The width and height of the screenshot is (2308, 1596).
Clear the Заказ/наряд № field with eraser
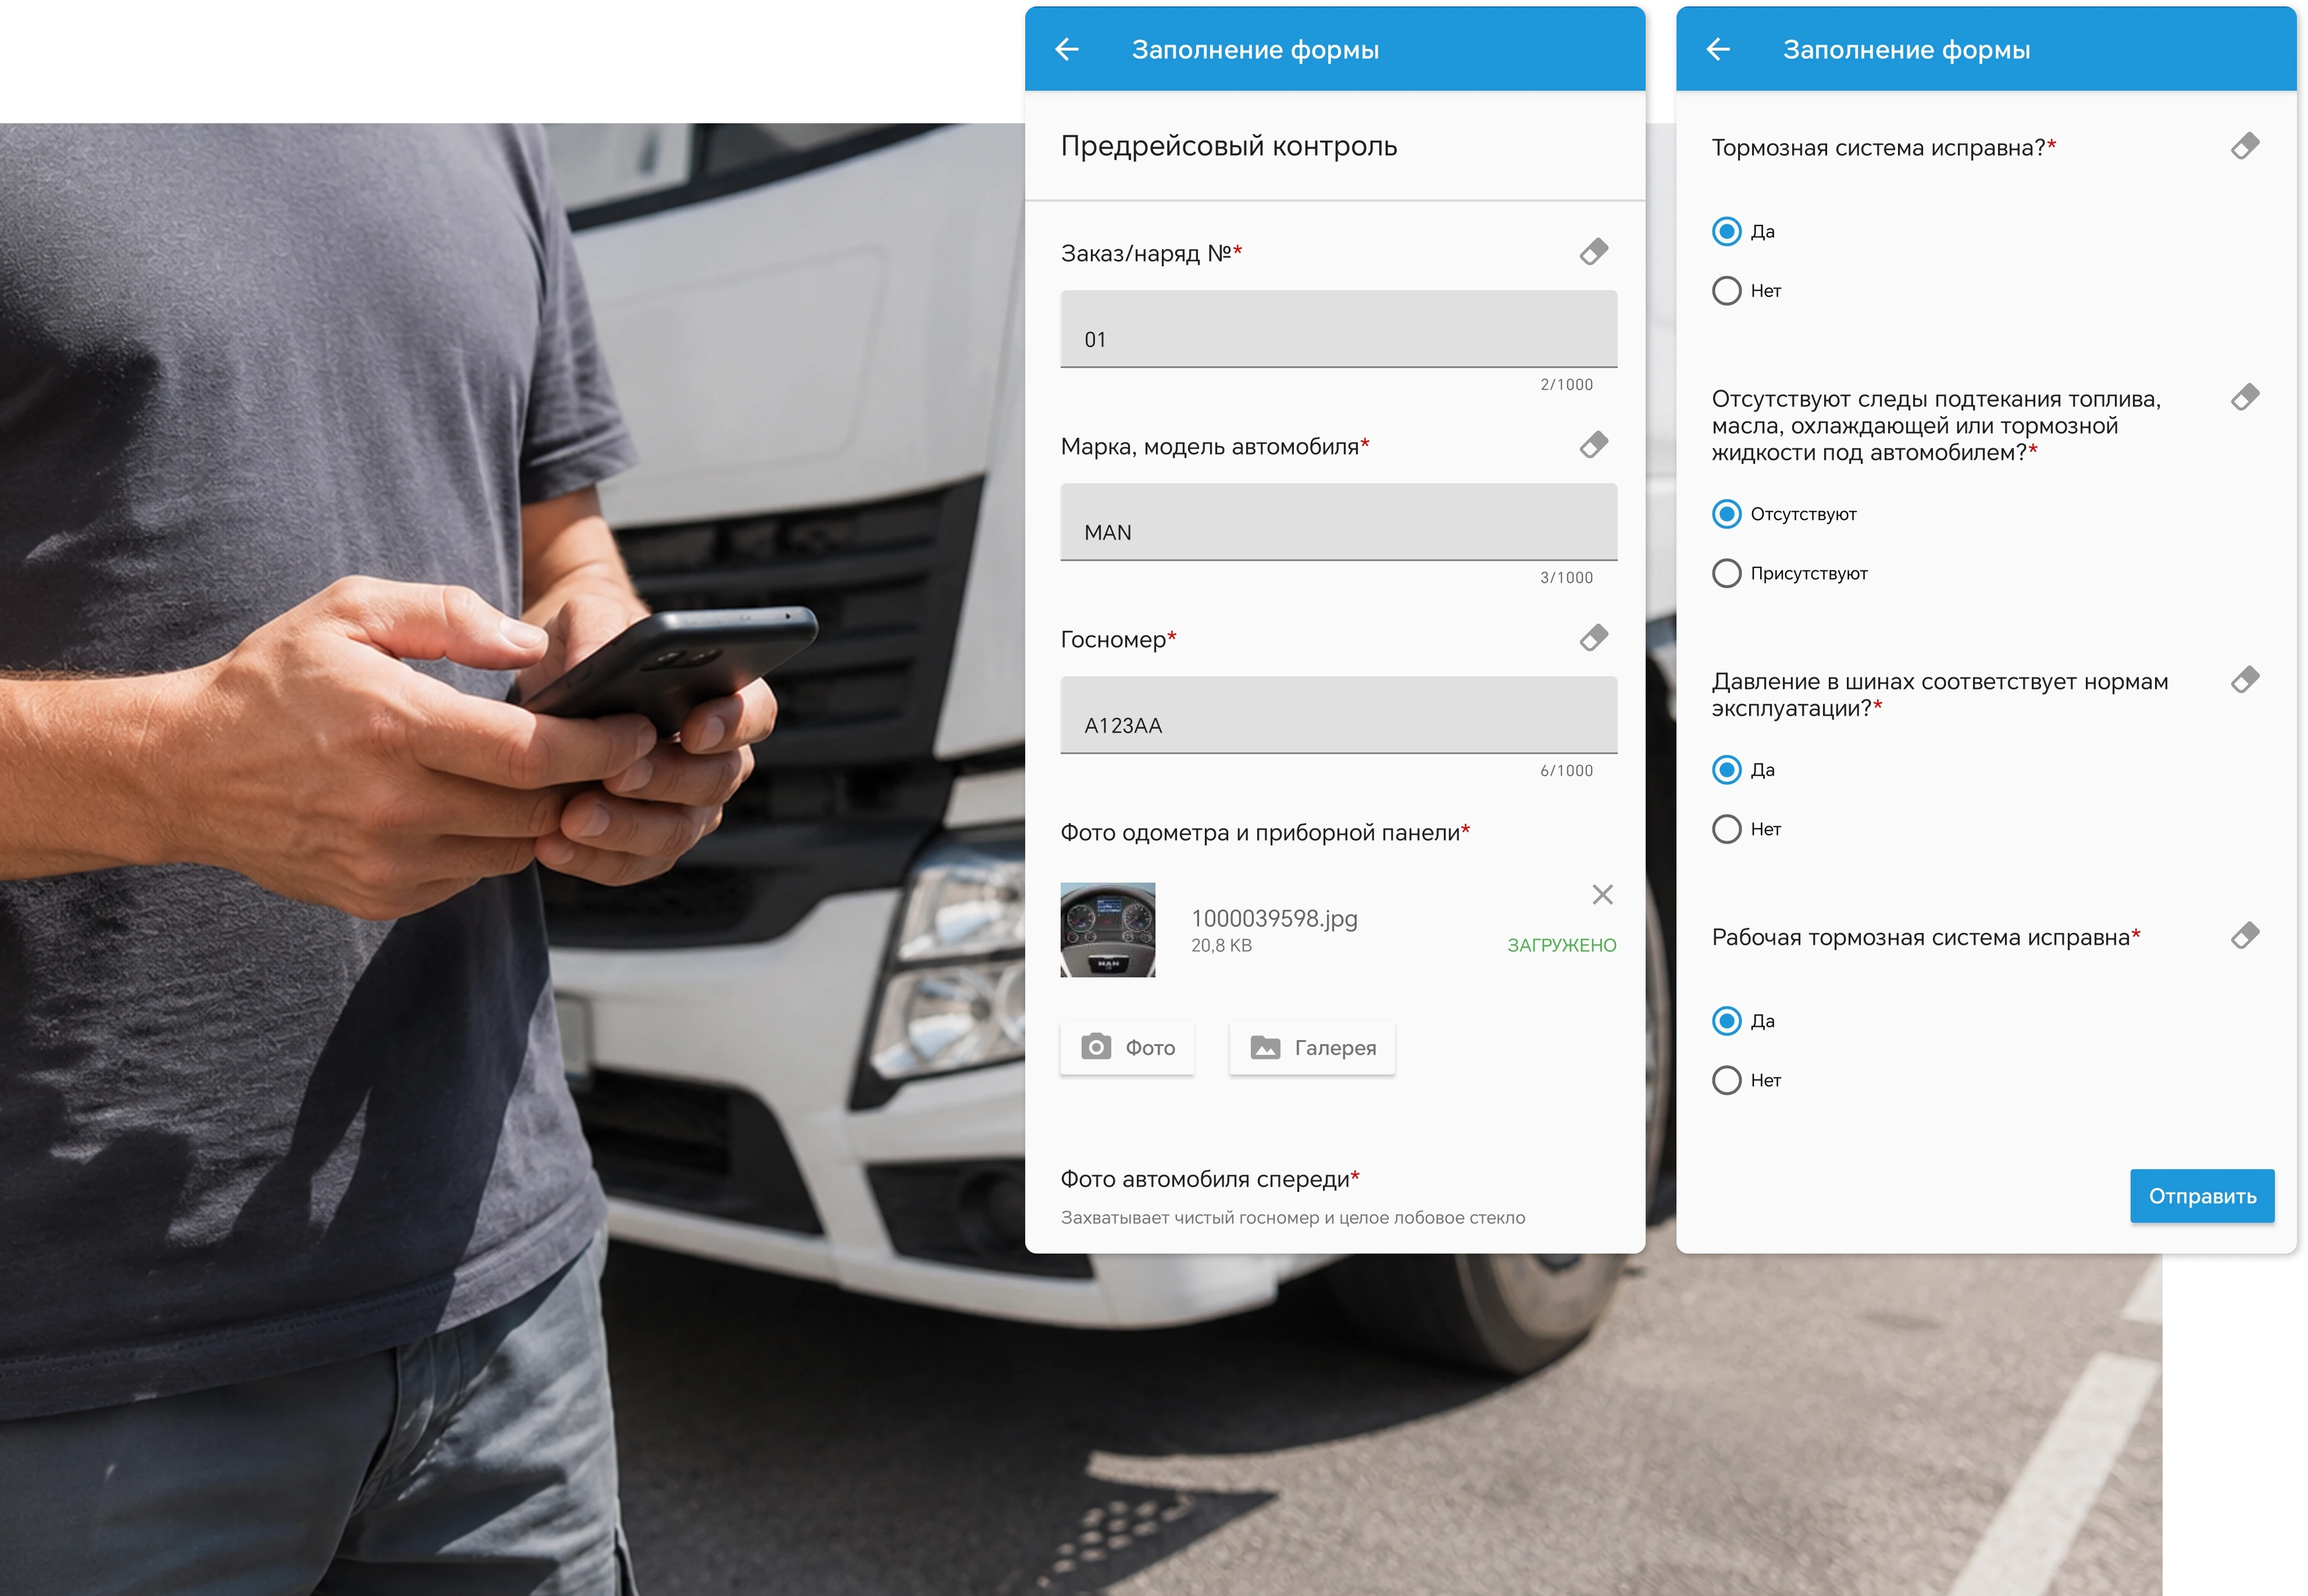pos(1594,252)
